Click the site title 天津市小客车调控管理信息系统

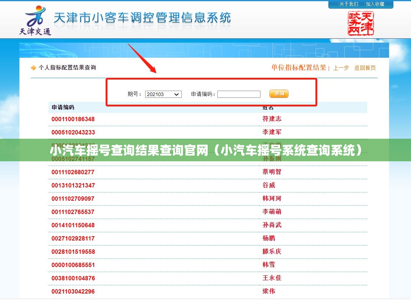[x=142, y=18]
